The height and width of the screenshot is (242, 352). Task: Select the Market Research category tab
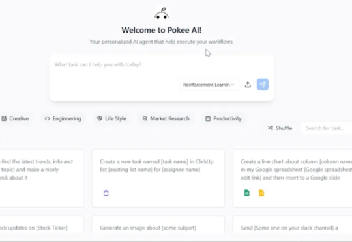coord(166,118)
